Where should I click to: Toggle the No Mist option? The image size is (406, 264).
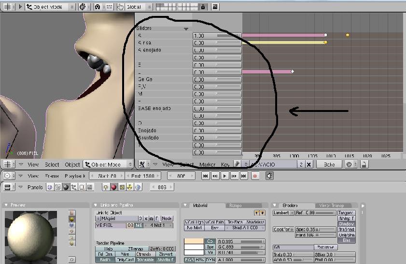[194, 228]
